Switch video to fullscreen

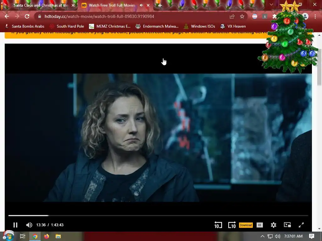tap(301, 225)
